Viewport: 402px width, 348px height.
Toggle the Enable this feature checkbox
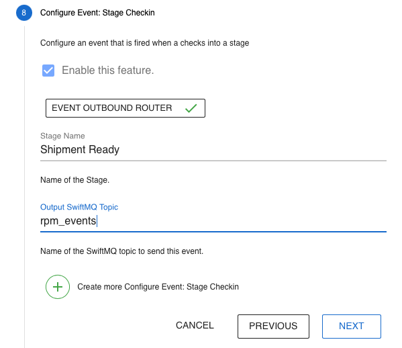pos(48,71)
